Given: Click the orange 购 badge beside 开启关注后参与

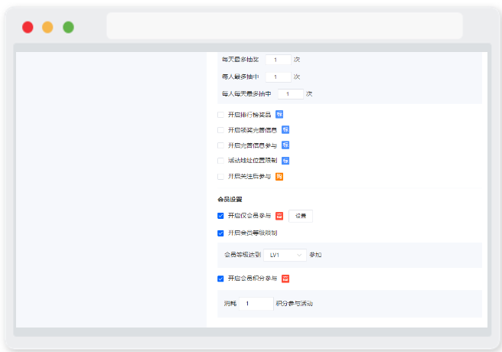Looking at the screenshot, I should [x=279, y=176].
